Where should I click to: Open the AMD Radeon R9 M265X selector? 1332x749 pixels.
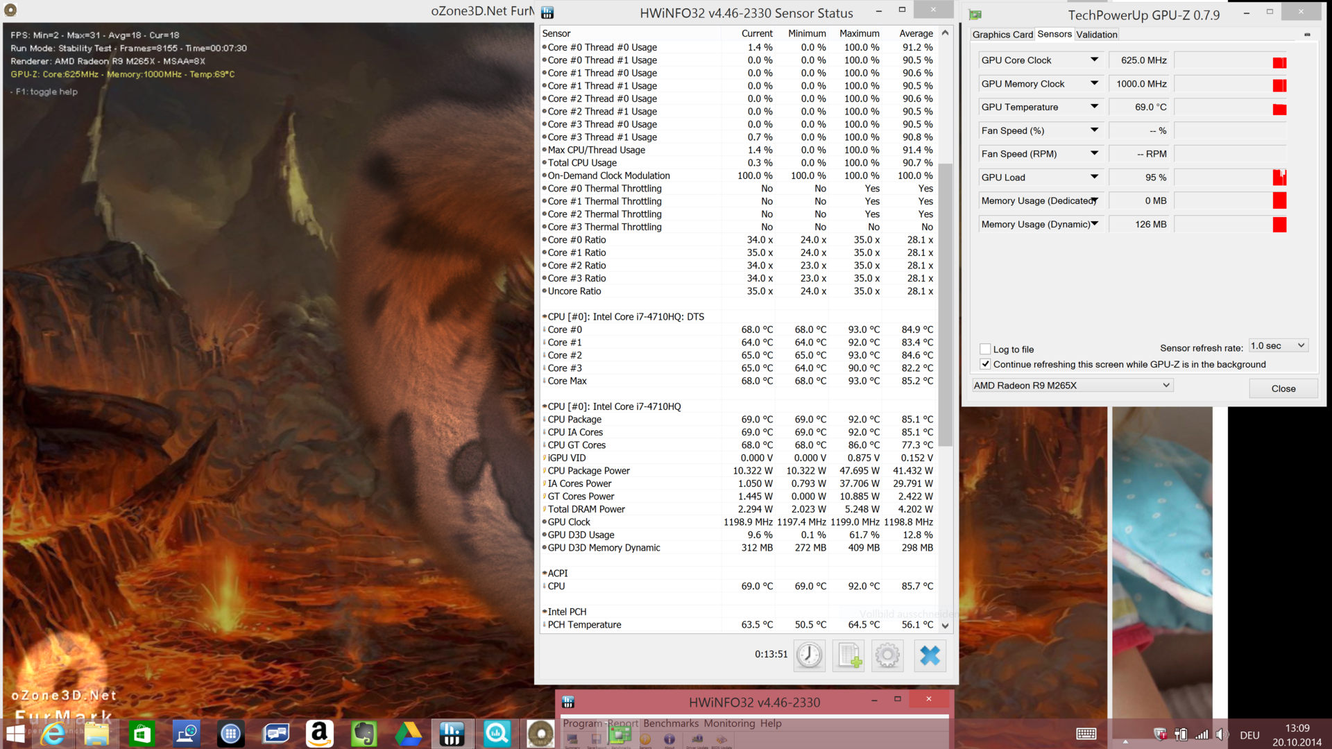[x=1073, y=386]
